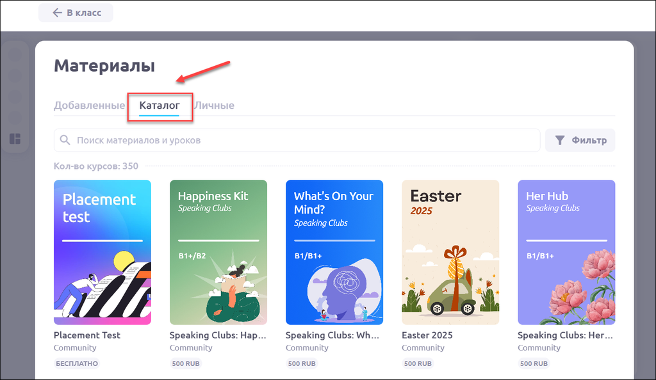
Task: Switch to the Добавленные tab
Action: (x=89, y=106)
